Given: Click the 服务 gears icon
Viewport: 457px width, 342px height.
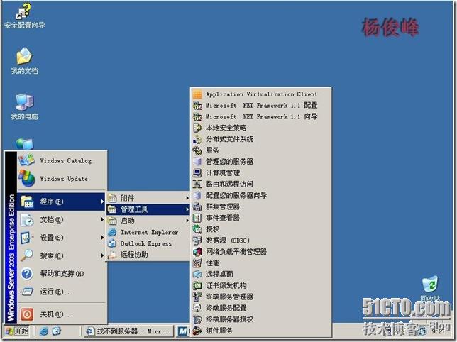Looking at the screenshot, I should [197, 150].
